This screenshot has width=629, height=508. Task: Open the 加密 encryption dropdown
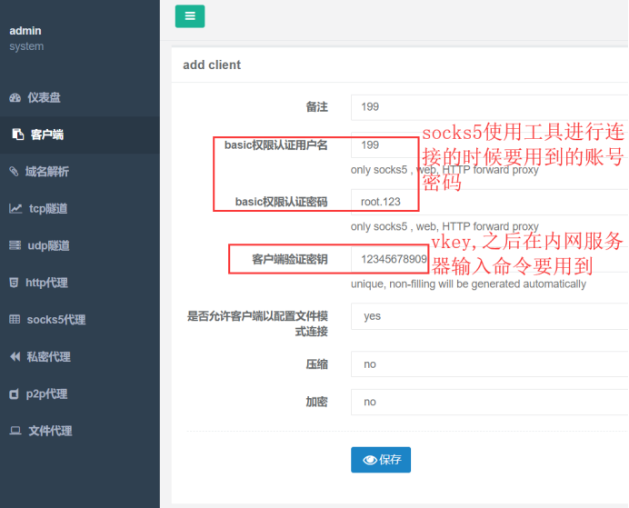(x=490, y=402)
